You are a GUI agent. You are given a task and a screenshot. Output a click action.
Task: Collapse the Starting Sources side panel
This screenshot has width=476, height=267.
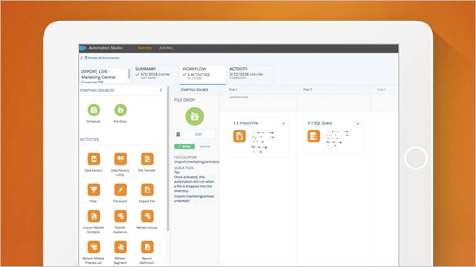(x=161, y=90)
